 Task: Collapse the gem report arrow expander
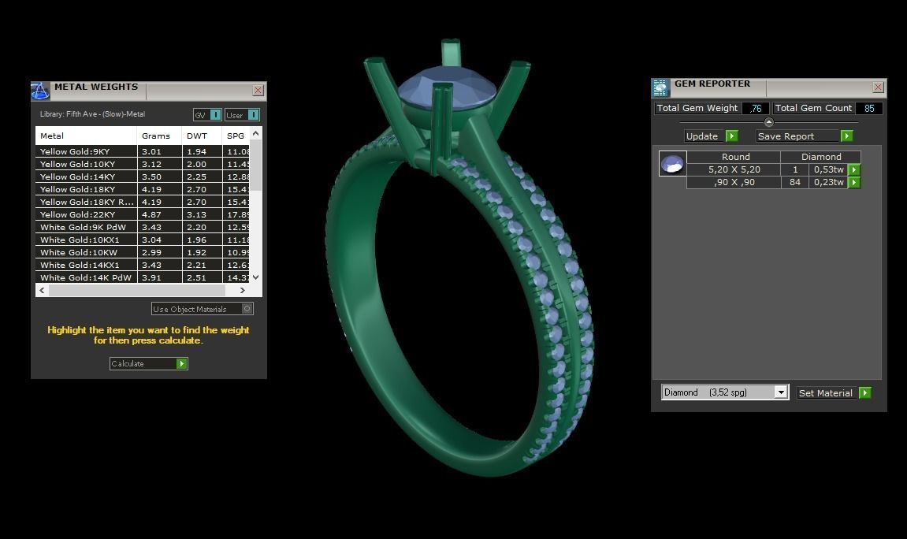(x=769, y=122)
